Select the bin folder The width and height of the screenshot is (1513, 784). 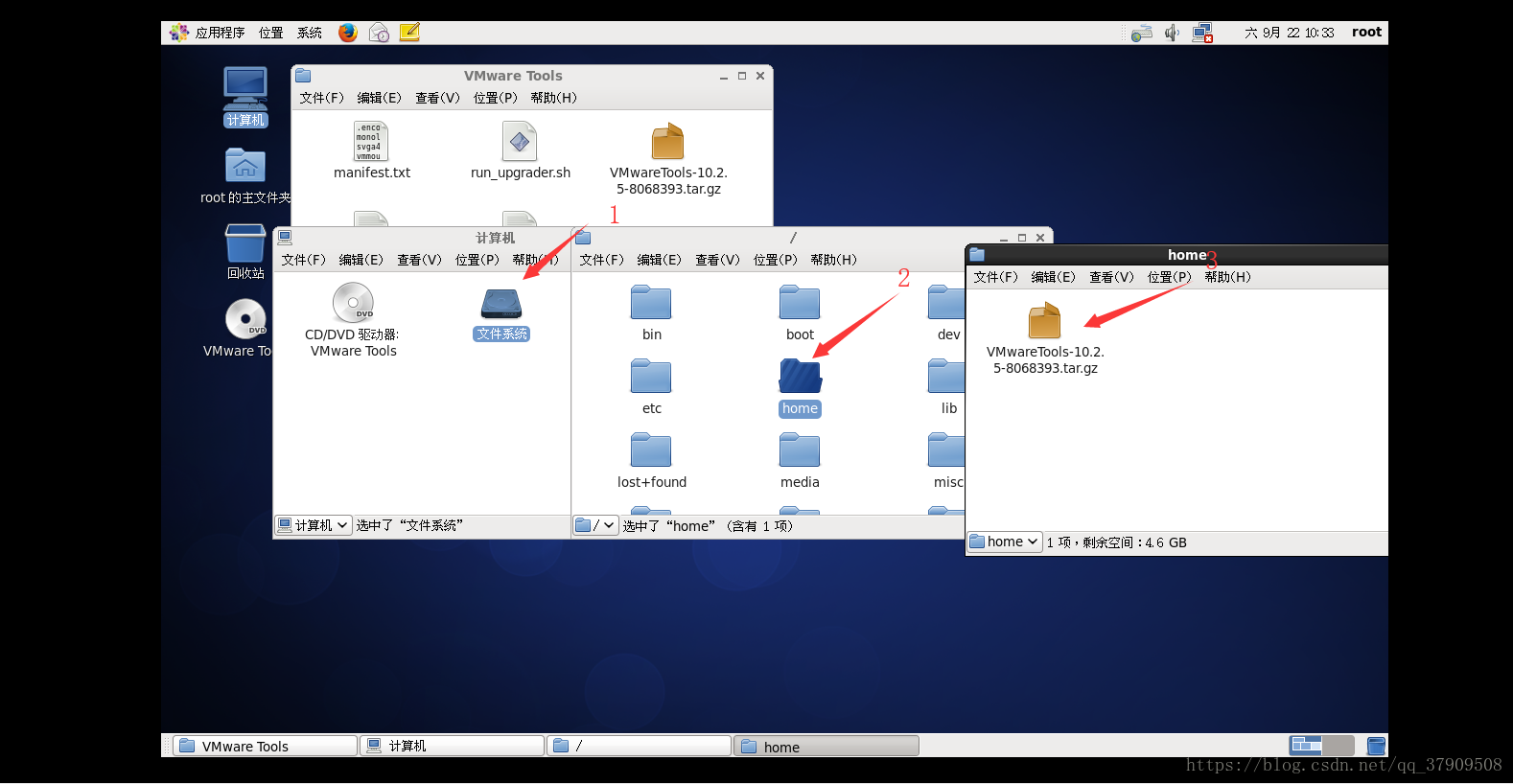click(652, 312)
